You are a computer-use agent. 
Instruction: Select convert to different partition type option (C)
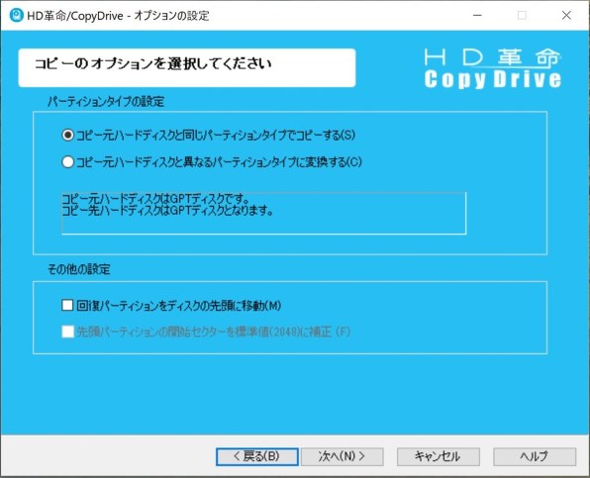(212, 162)
